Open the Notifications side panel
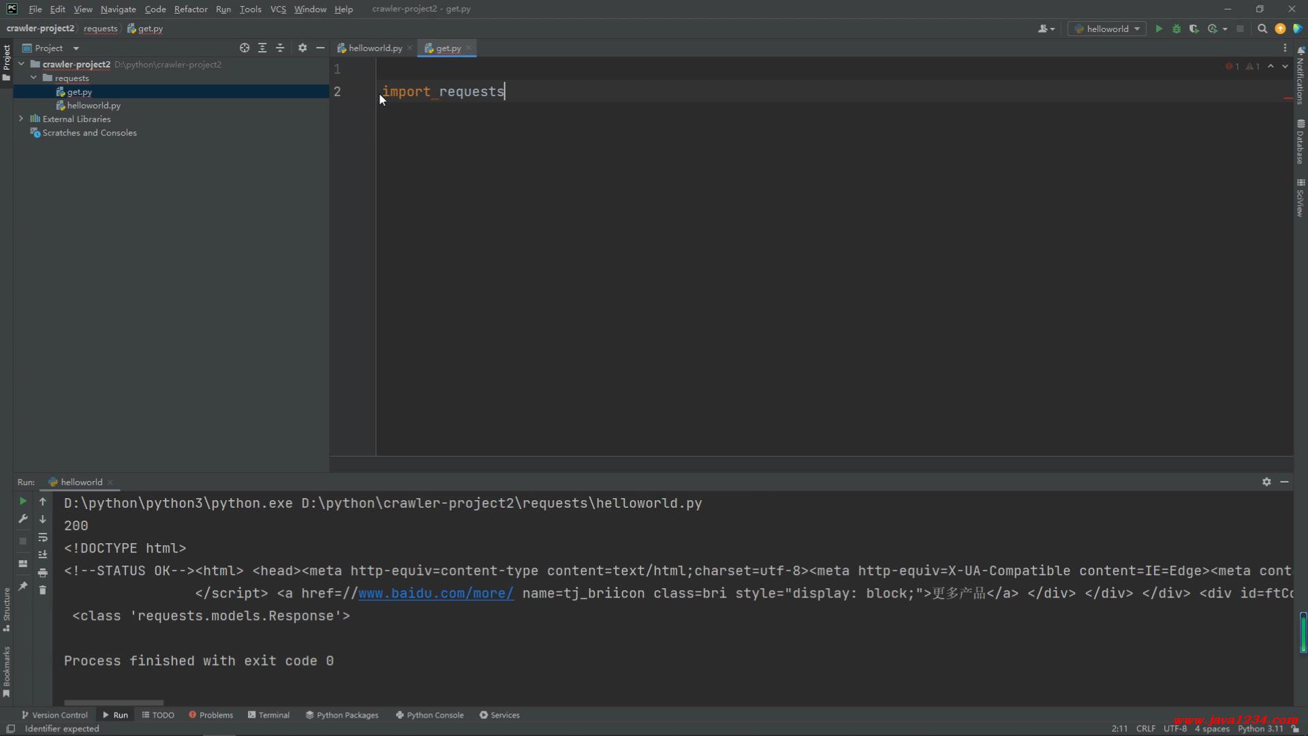 (x=1301, y=75)
